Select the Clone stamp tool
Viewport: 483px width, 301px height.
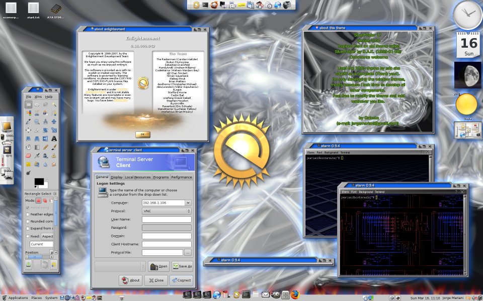tap(54, 156)
